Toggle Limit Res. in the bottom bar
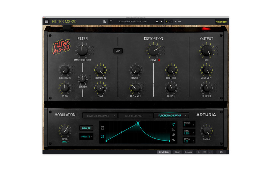This screenshot has width=266, height=176. click(x=164, y=152)
